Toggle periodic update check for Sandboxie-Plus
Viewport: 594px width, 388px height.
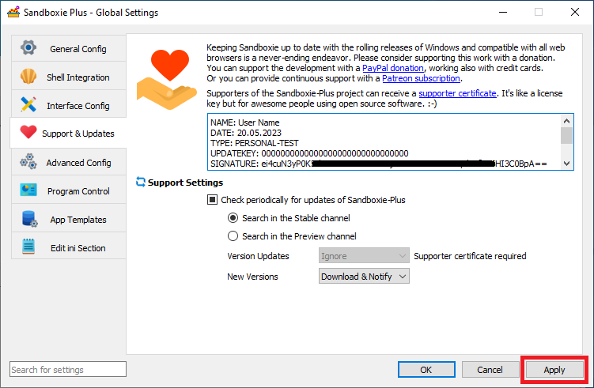(x=213, y=200)
